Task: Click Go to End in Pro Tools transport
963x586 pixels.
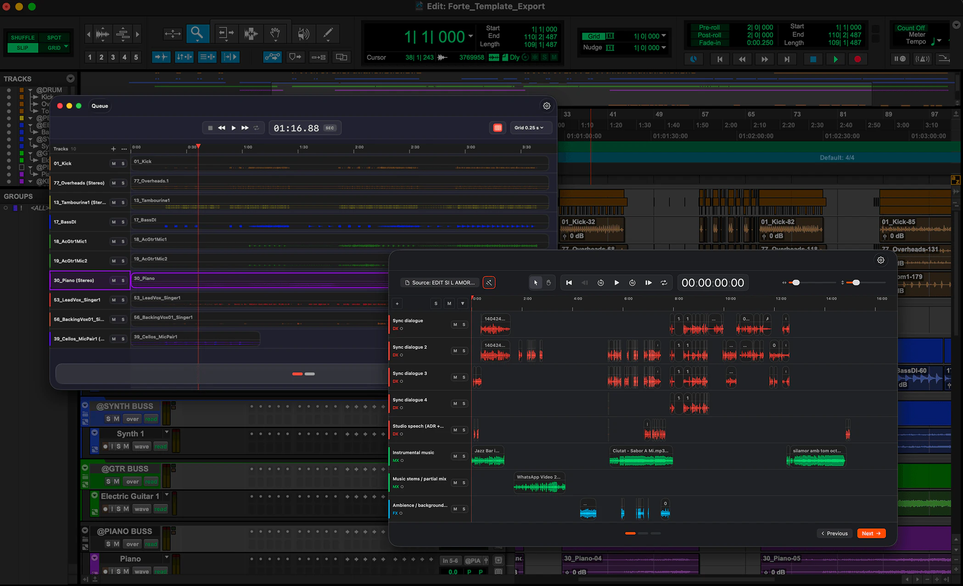Action: (787, 59)
